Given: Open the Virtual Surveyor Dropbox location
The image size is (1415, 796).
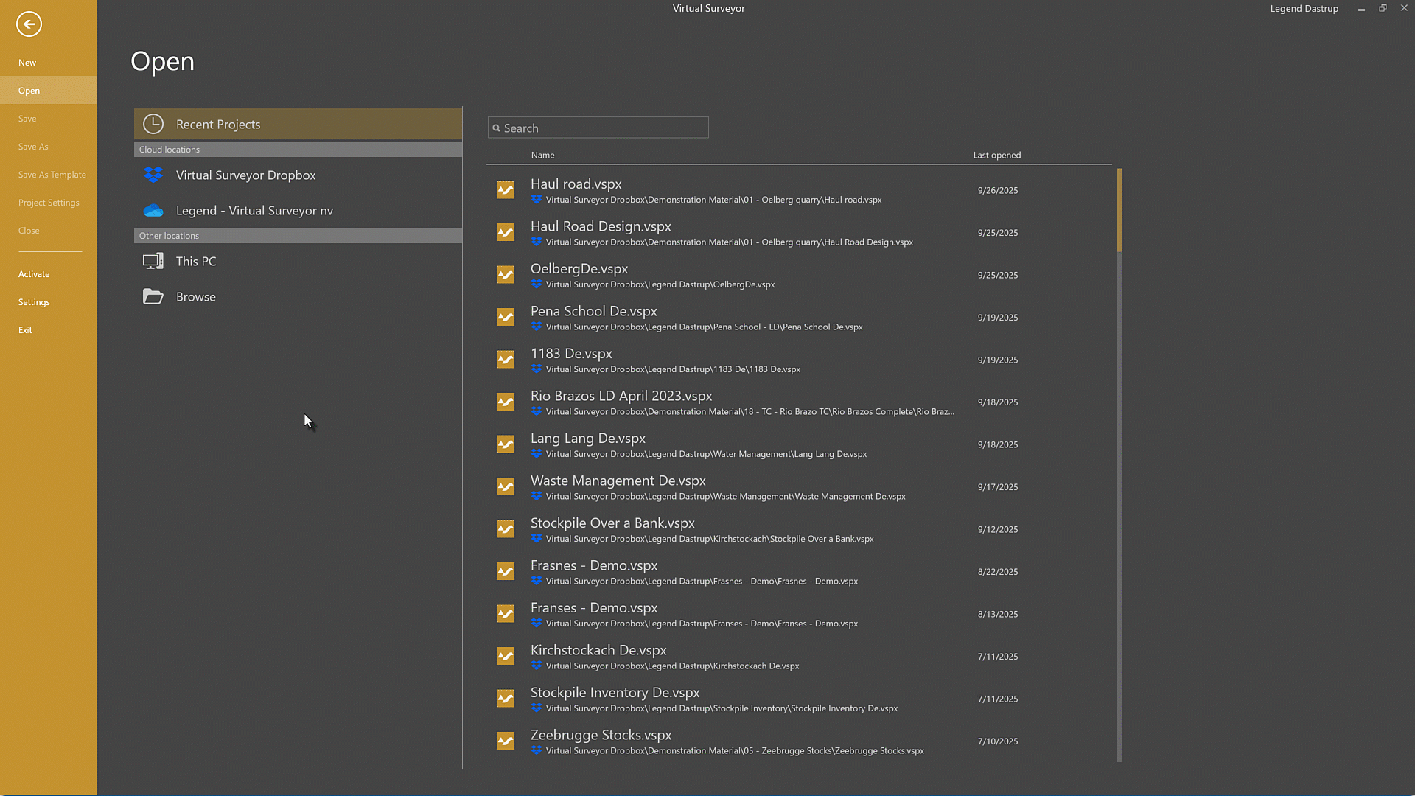Looking at the screenshot, I should 245,175.
